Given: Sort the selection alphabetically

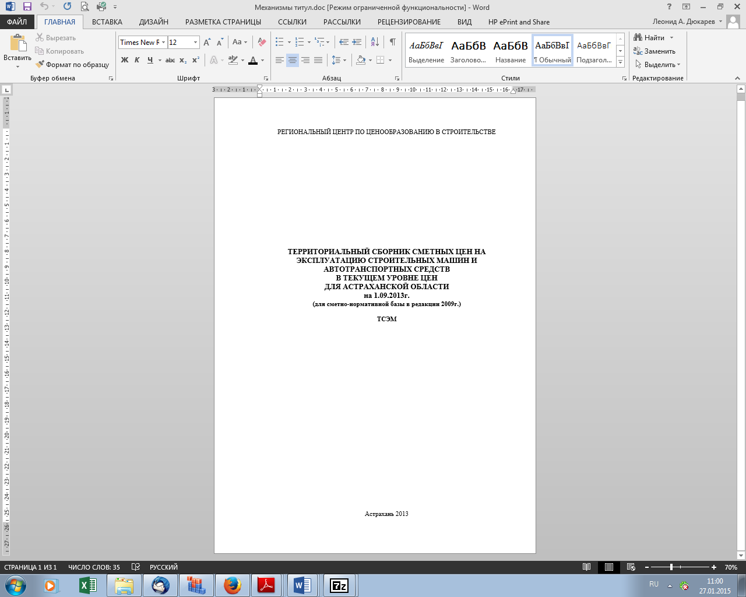Looking at the screenshot, I should 375,43.
